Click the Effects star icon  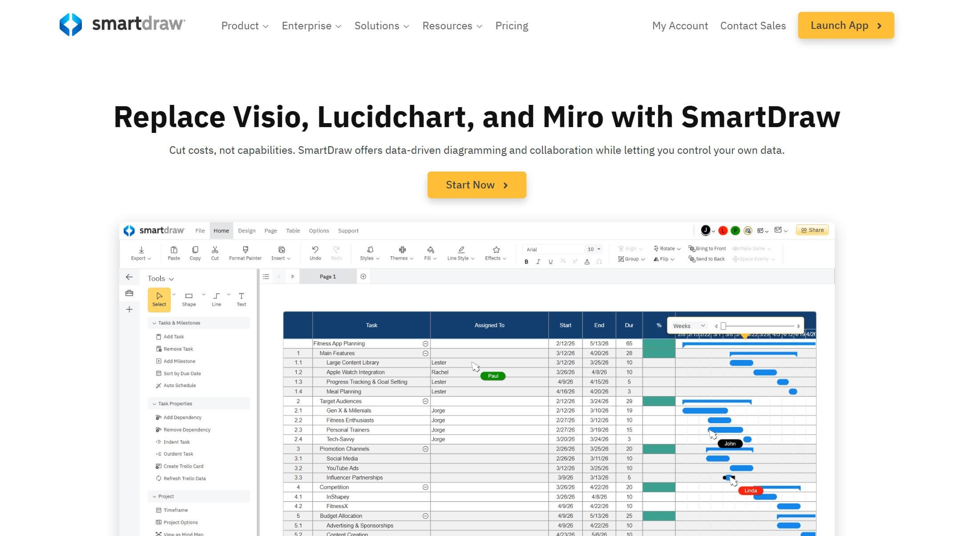496,250
